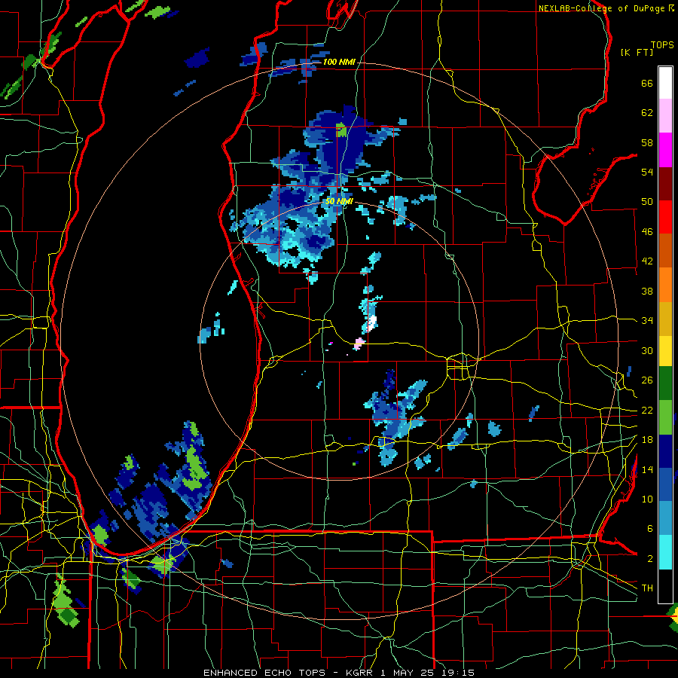Select the 10 legend value
Screen dimensions: 678x678
(x=647, y=499)
